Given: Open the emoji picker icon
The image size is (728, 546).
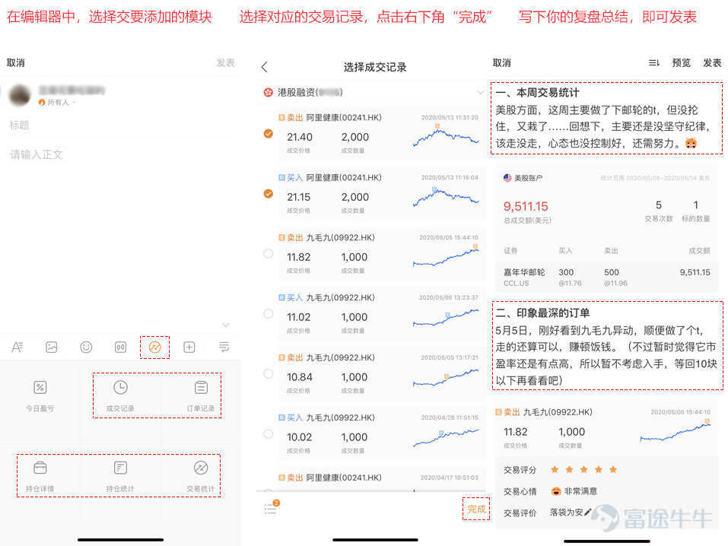Looking at the screenshot, I should click(86, 347).
